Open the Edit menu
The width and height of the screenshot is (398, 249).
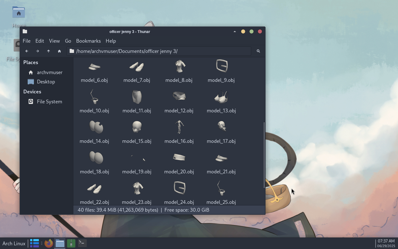coord(39,41)
